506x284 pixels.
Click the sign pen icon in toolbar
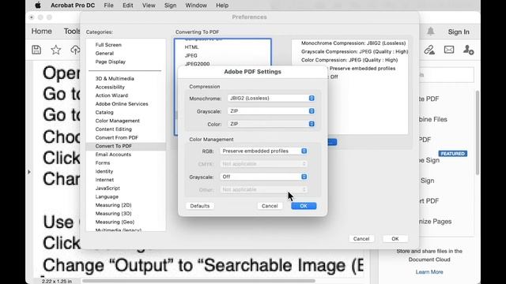coord(429,50)
